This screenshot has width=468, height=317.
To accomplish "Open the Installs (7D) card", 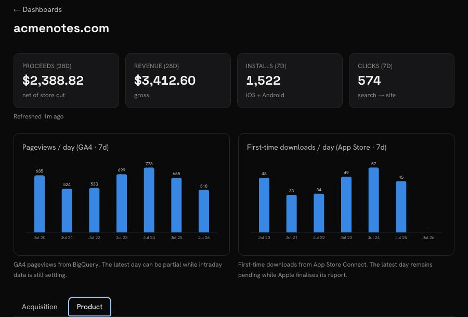I will [x=290, y=81].
